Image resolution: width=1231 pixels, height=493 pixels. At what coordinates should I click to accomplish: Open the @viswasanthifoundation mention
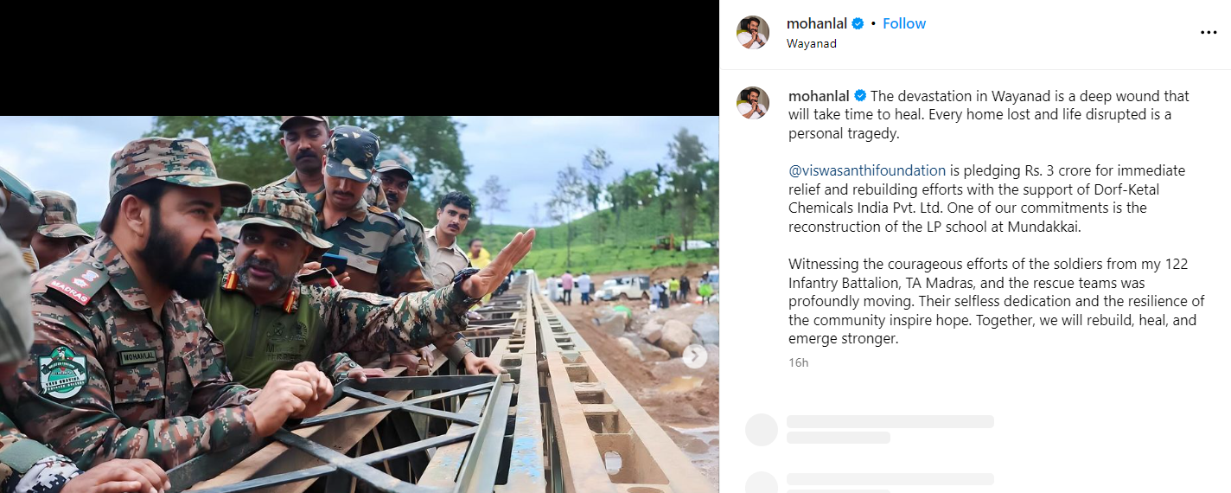tap(867, 170)
